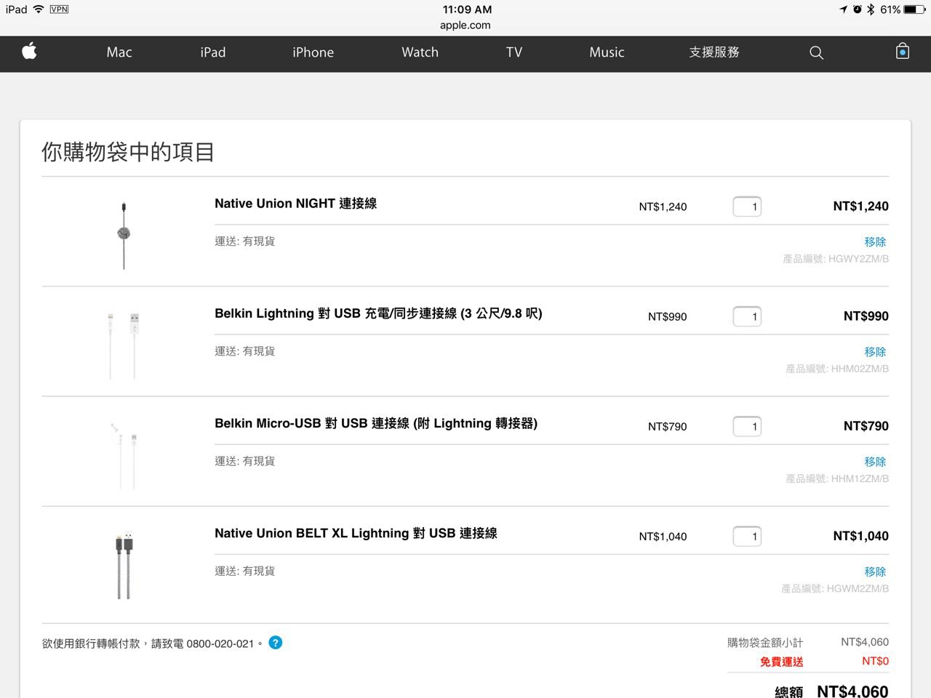Open the shopping bag icon
This screenshot has width=931, height=698.
coord(903,51)
